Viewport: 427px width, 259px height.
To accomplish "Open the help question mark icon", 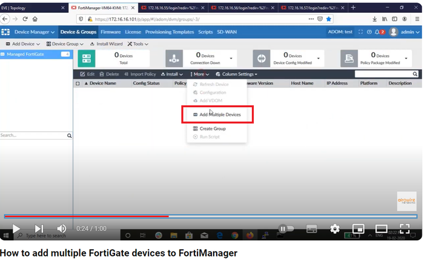I will [x=369, y=32].
